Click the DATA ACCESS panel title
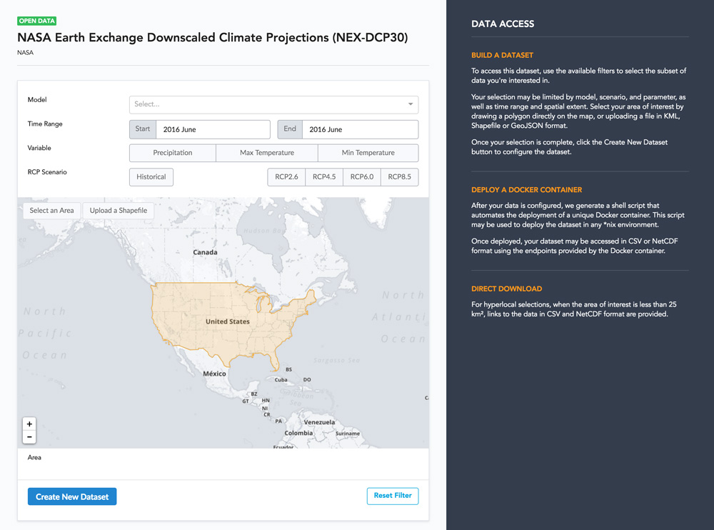This screenshot has width=714, height=530. click(x=503, y=24)
